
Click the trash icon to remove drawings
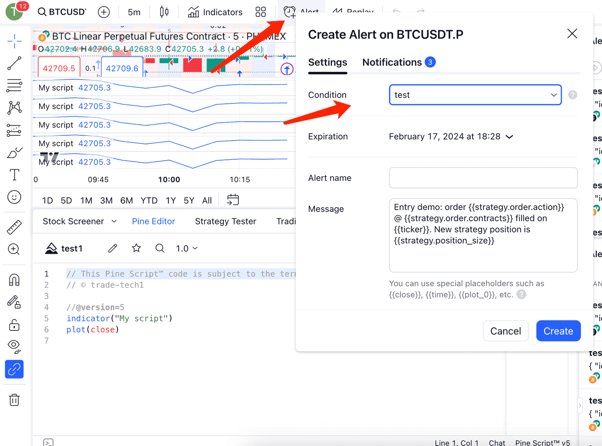pyautogui.click(x=15, y=400)
